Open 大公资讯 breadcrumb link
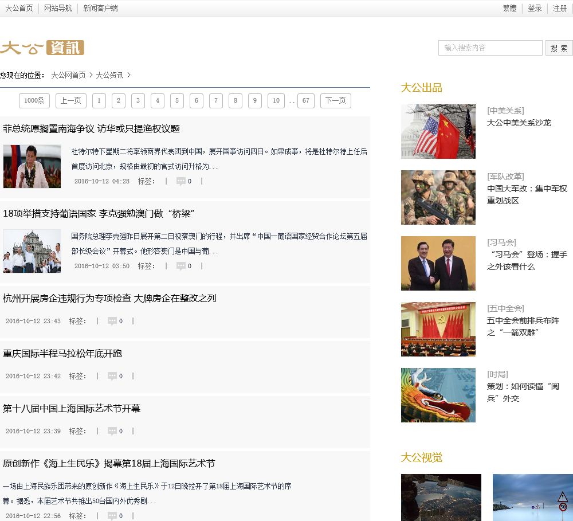 [109, 75]
